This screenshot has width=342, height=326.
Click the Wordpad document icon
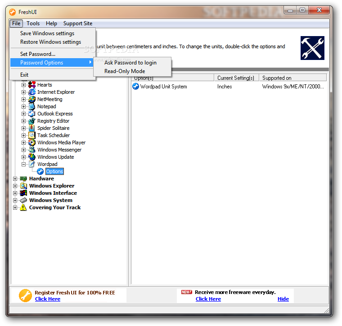(x=32, y=164)
